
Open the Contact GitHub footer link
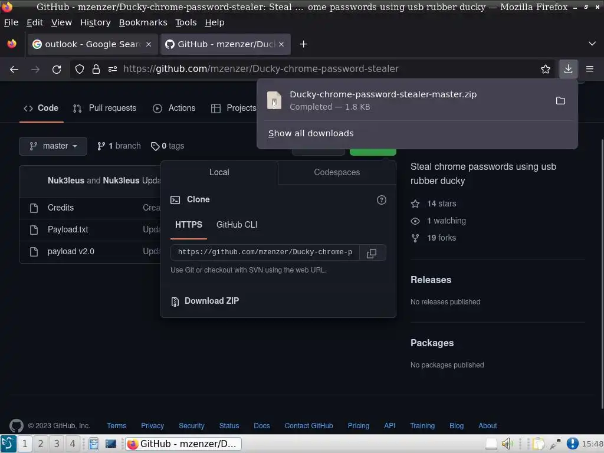[308, 426]
